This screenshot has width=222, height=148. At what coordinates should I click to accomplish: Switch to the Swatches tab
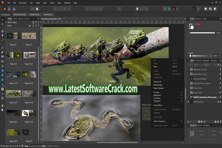(199, 19)
